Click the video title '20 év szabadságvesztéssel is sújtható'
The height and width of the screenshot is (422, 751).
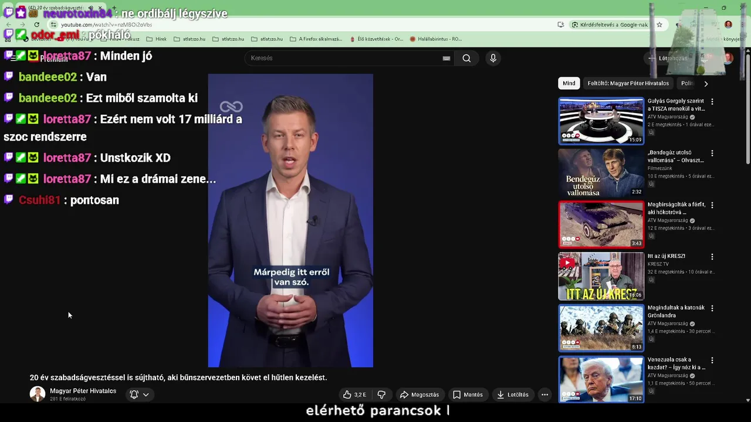pyautogui.click(x=178, y=377)
